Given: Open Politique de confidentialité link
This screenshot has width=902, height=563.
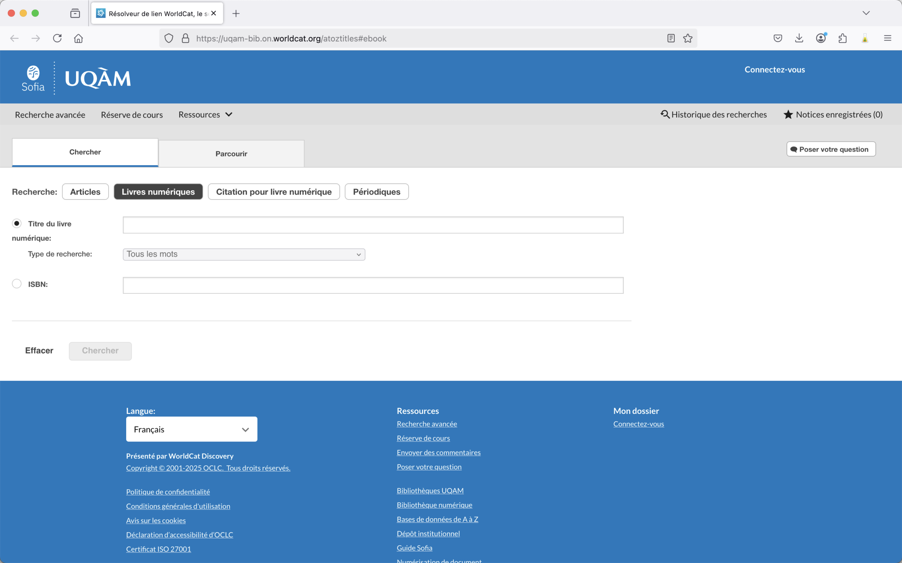Looking at the screenshot, I should (x=168, y=492).
